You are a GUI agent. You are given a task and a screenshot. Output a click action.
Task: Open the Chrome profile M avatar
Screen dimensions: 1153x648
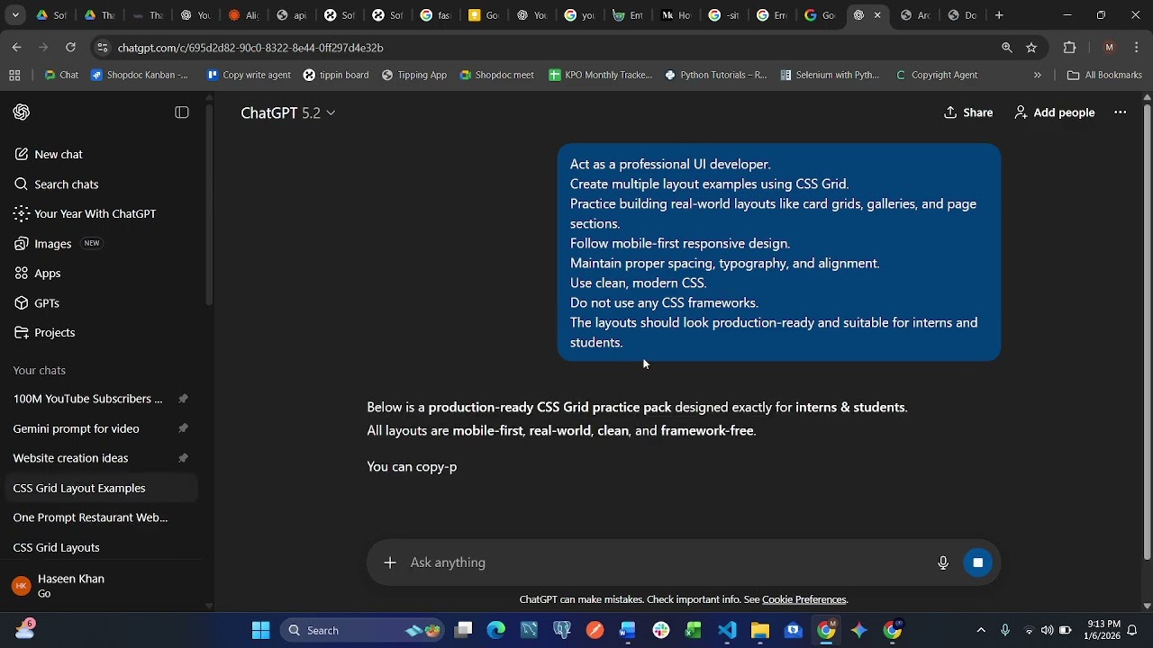tap(1109, 48)
